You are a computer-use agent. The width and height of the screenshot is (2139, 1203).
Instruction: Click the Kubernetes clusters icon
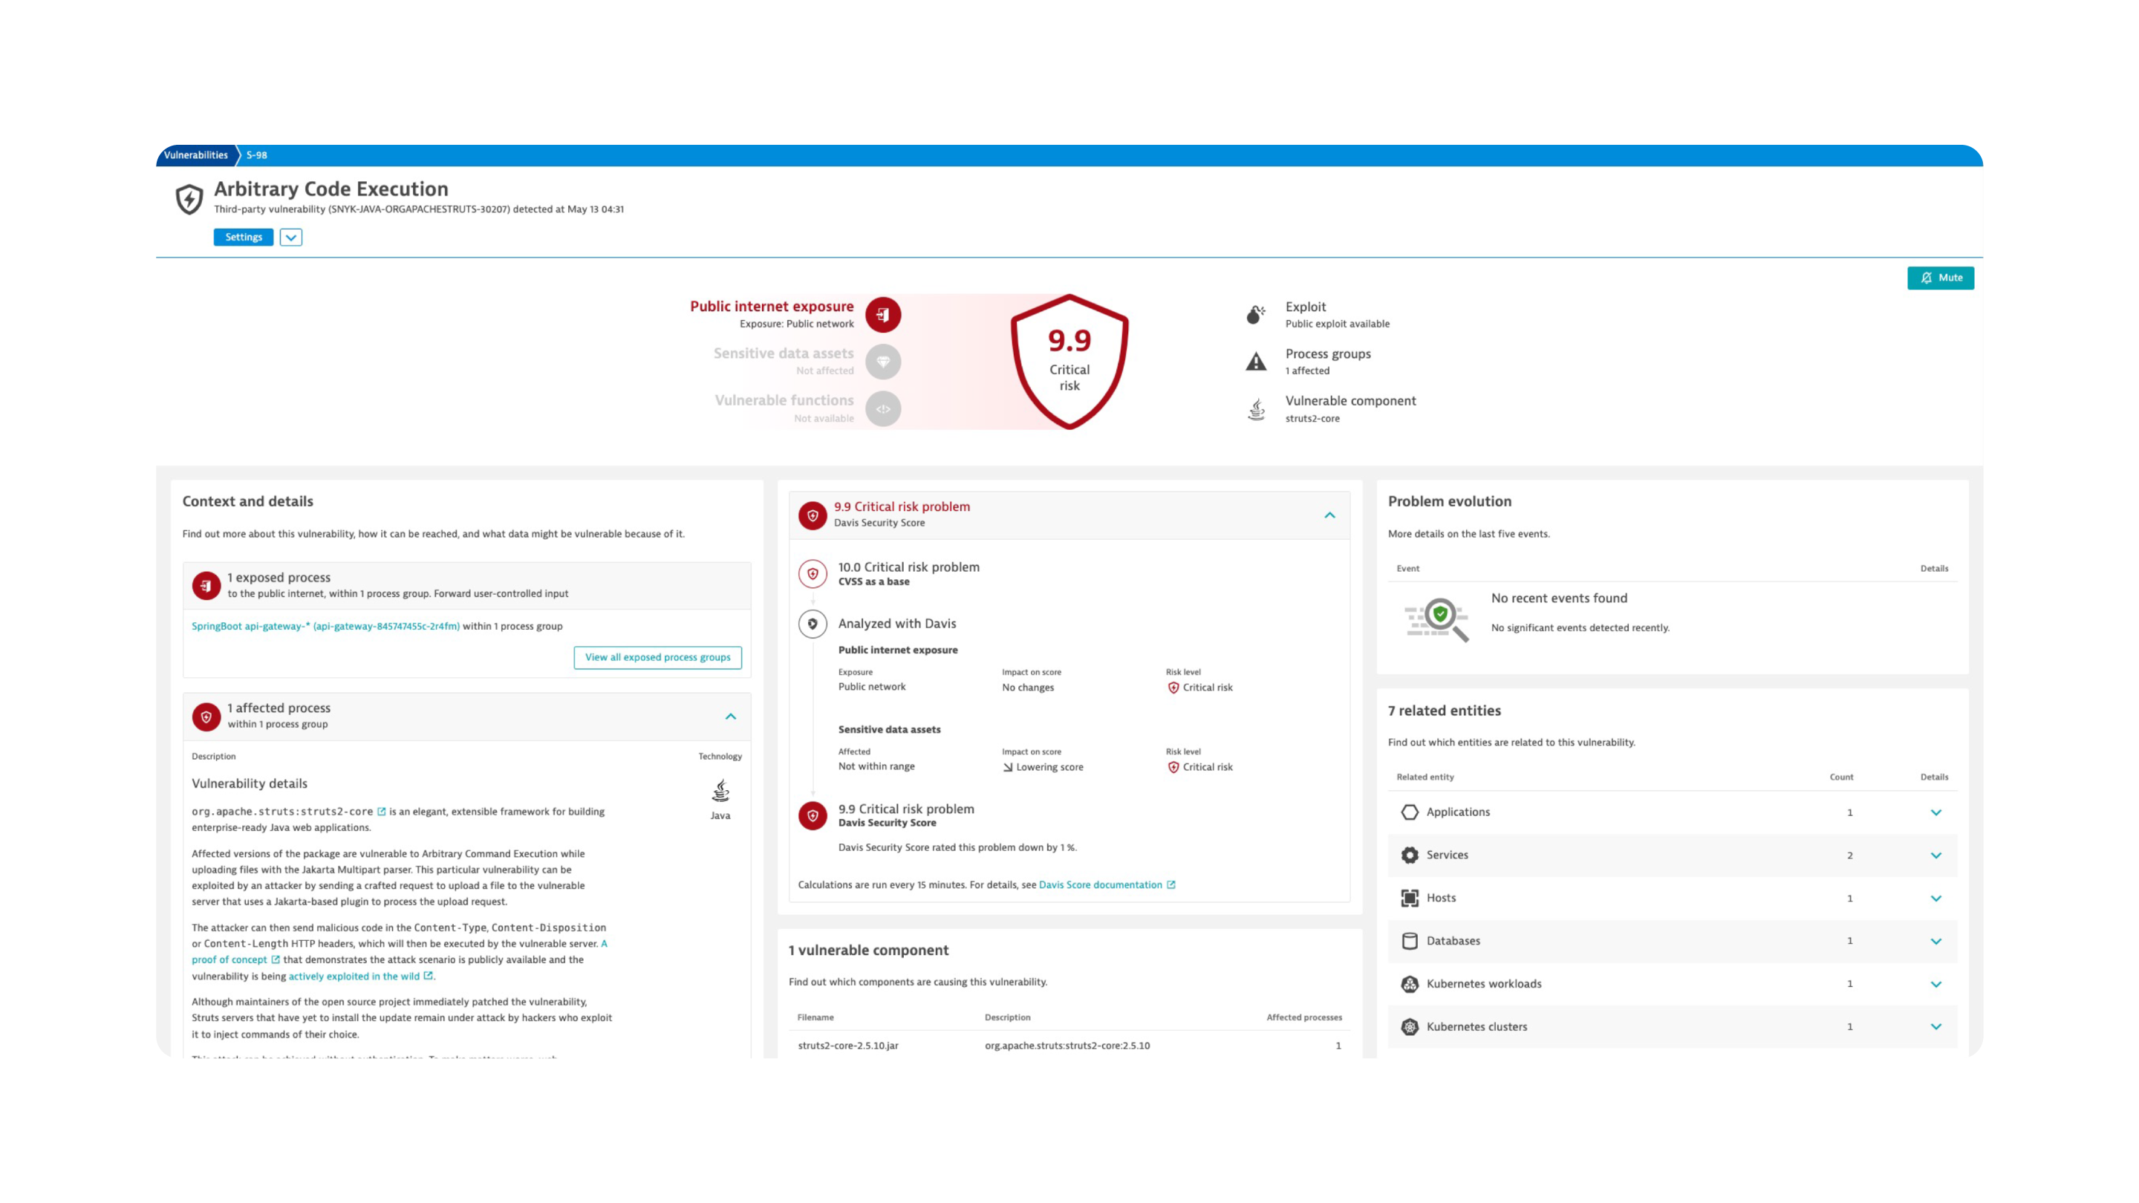[x=1409, y=1027]
